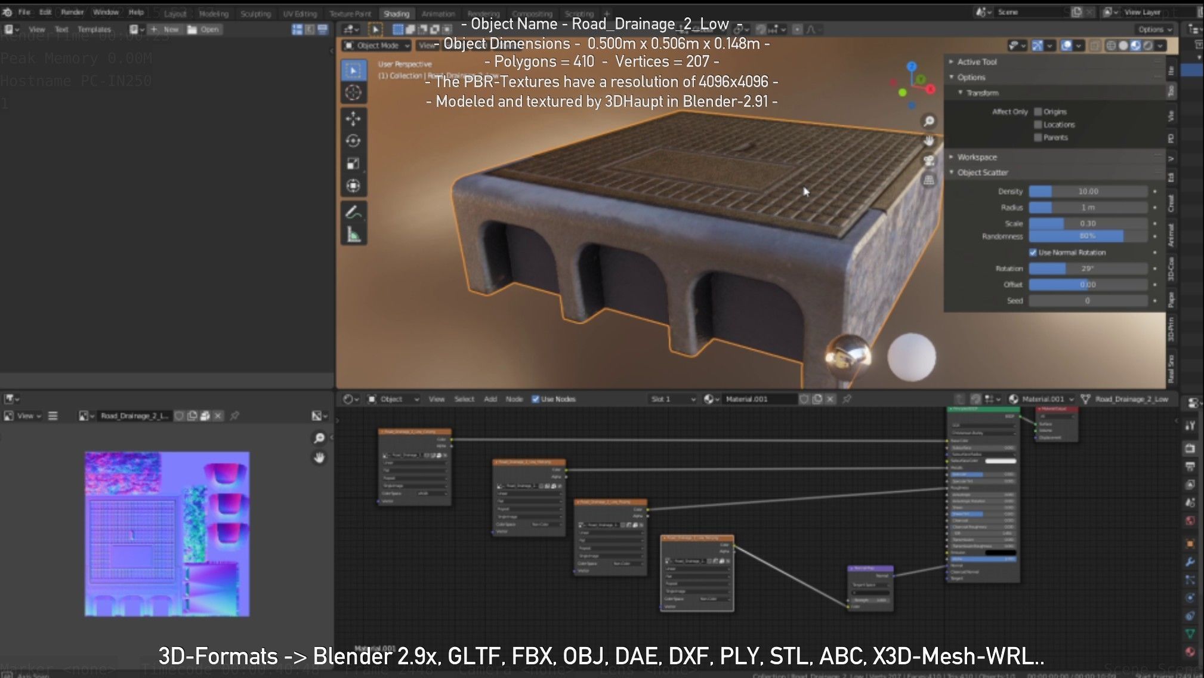Click the viewport pan hand icon
The height and width of the screenshot is (678, 1204).
pos(929,141)
